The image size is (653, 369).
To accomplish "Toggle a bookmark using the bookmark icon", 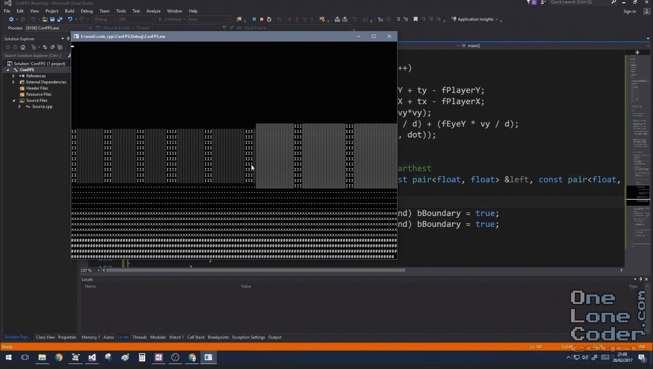I will [x=416, y=19].
